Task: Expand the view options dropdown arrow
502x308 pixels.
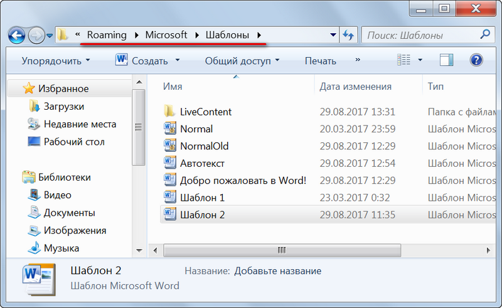Action: [420, 60]
